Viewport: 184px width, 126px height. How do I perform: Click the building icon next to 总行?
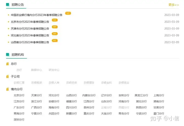[x=7, y=64]
